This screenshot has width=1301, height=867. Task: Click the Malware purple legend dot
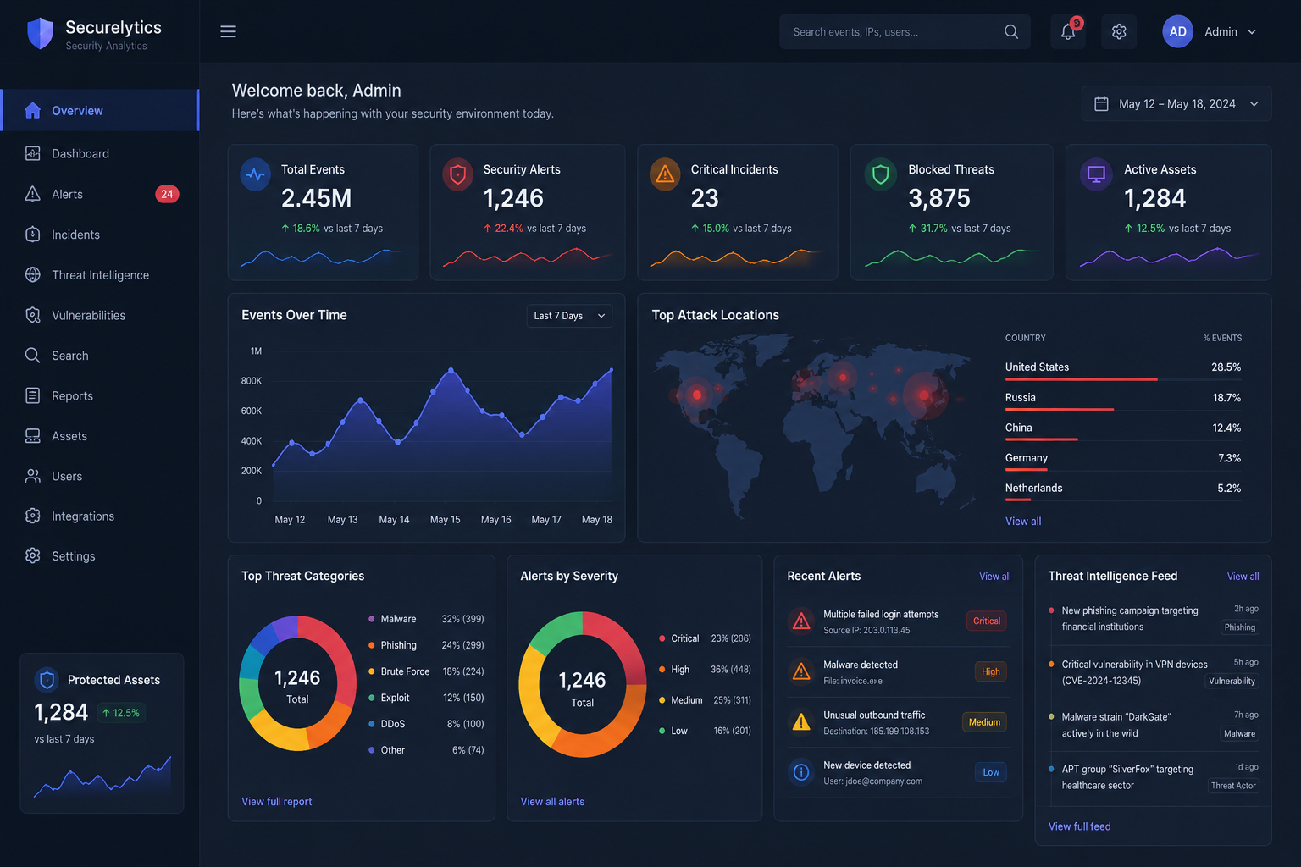[372, 619]
